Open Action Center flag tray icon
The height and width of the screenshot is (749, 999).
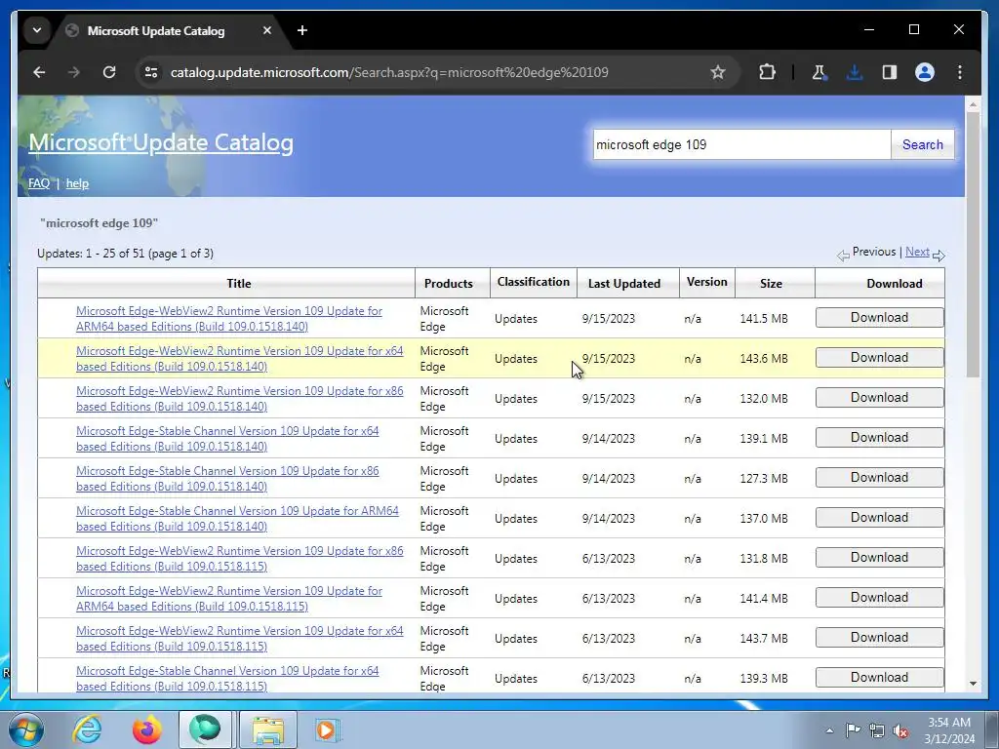(x=853, y=730)
